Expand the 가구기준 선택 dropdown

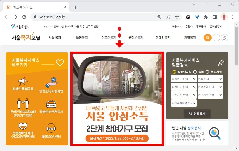[210, 95]
